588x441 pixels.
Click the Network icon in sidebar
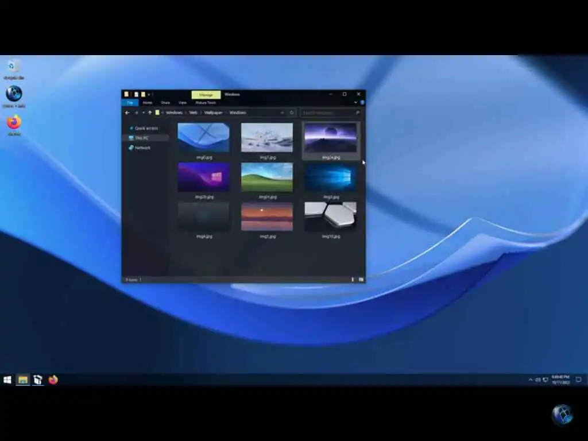[x=131, y=148]
